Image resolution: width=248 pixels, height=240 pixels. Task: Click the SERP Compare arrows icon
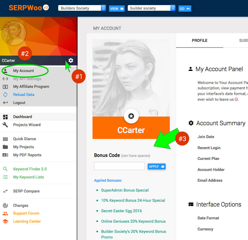coord(5,191)
